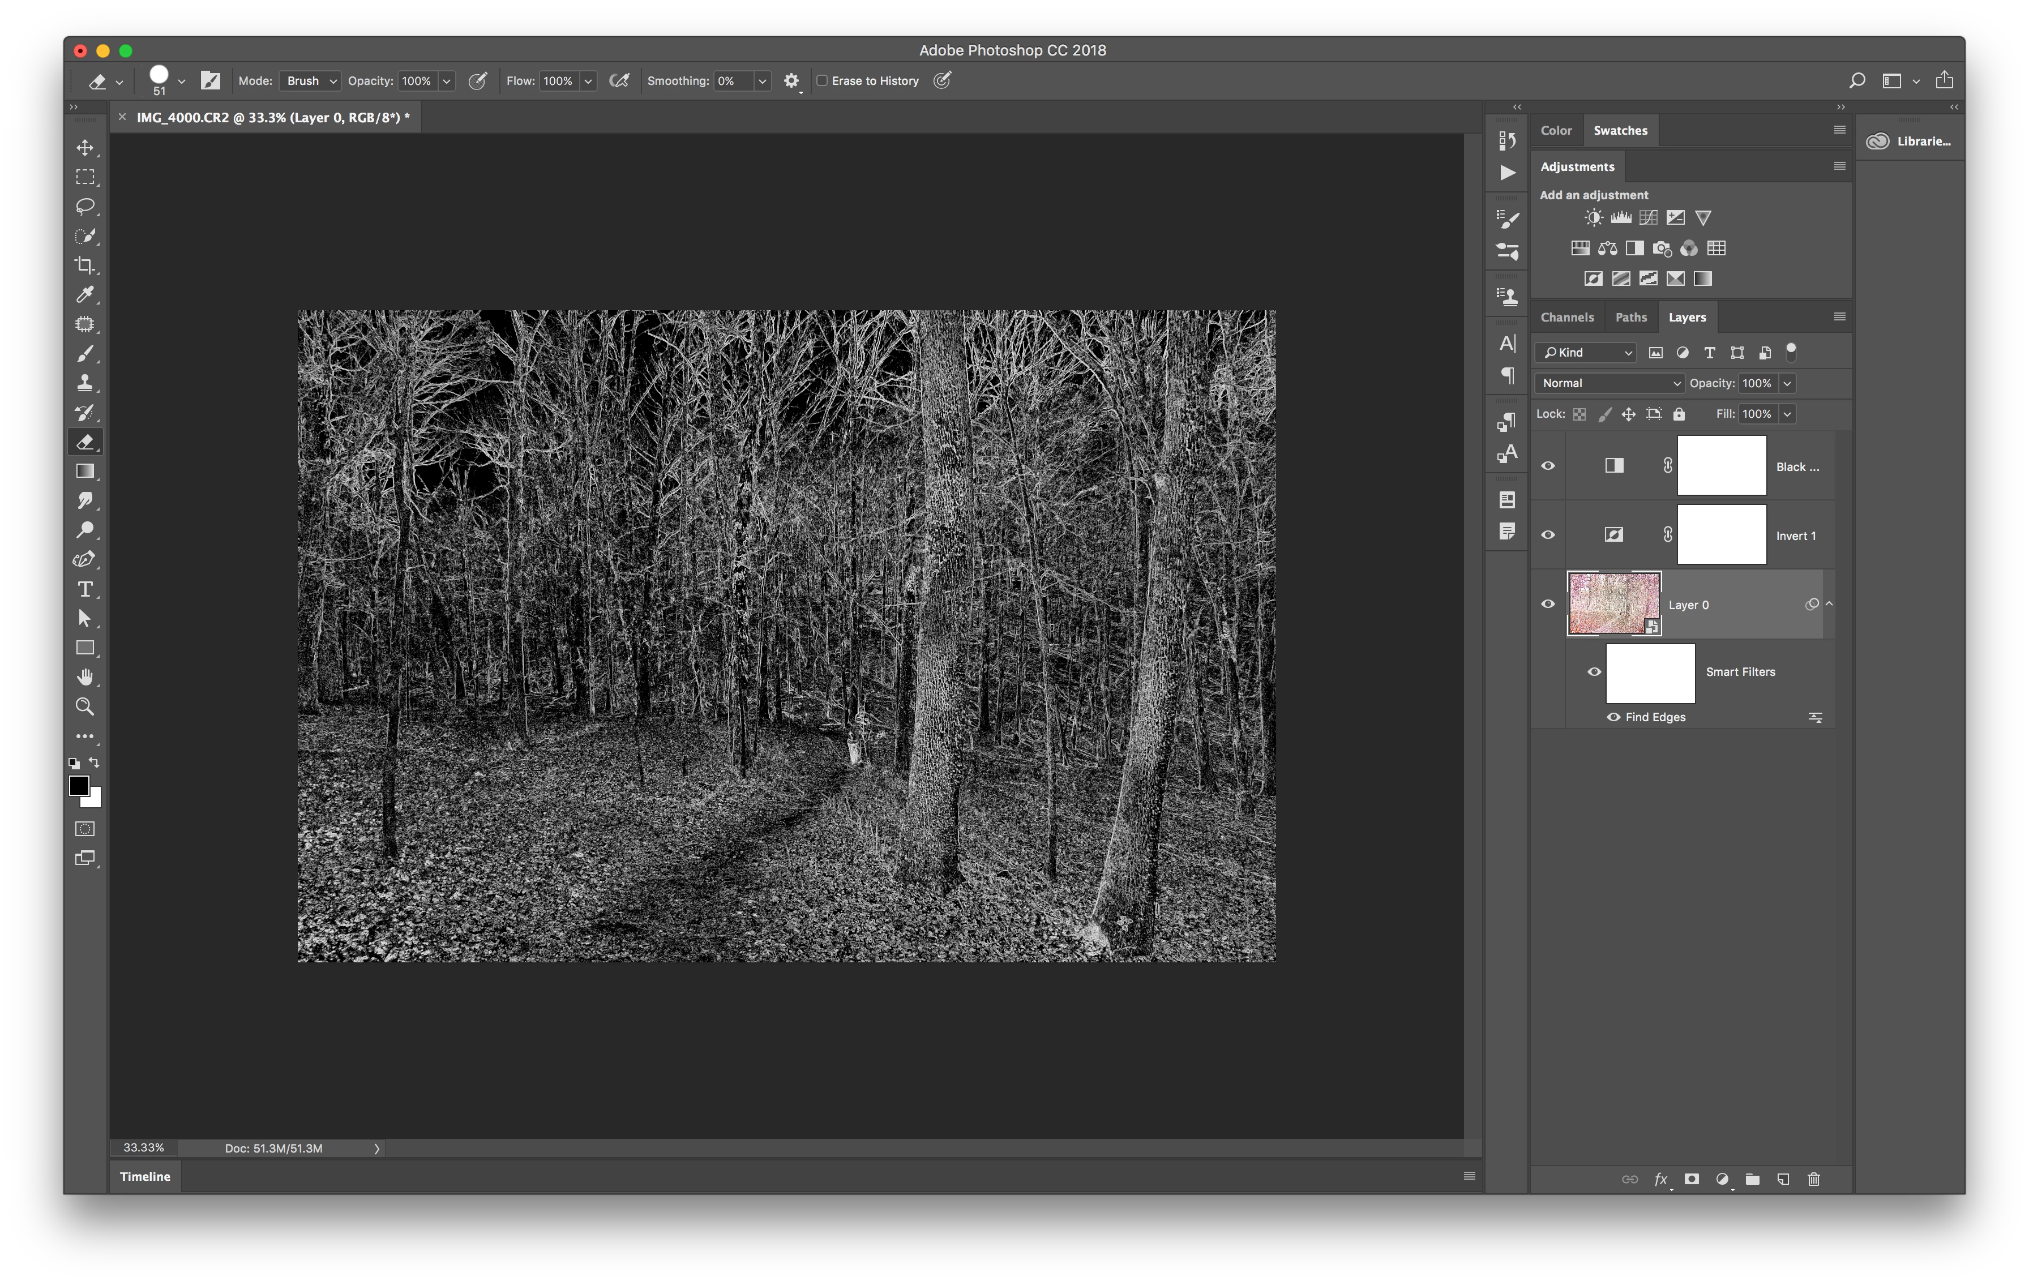
Task: Pick the Gradient tool
Action: coord(85,471)
